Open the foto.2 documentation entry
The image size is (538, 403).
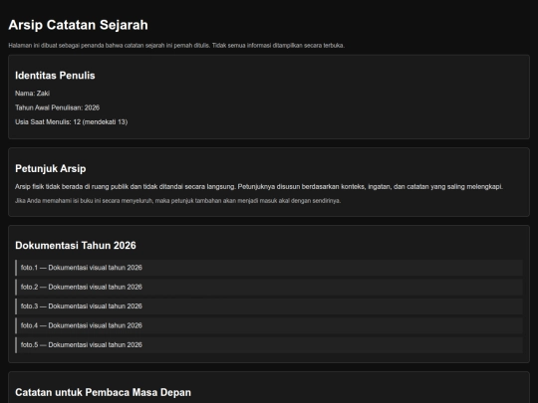(269, 287)
